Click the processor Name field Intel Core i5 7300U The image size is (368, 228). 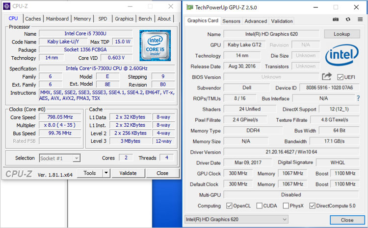tap(85, 33)
